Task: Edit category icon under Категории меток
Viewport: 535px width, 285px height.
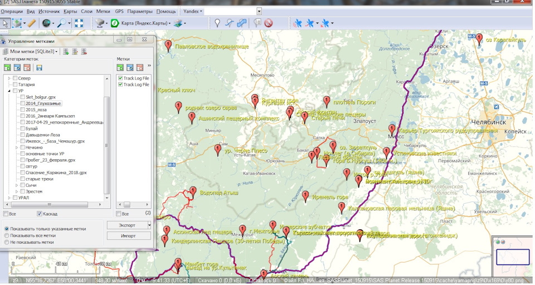Action: point(17,67)
